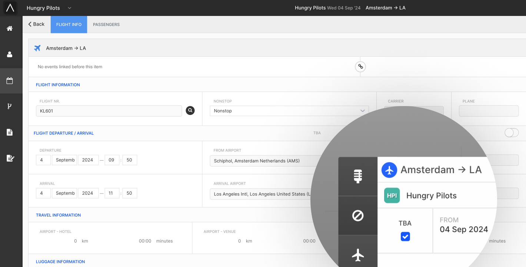Click the branch/routing sidebar icon
Viewport: 526px width, 267px height.
tap(10, 106)
